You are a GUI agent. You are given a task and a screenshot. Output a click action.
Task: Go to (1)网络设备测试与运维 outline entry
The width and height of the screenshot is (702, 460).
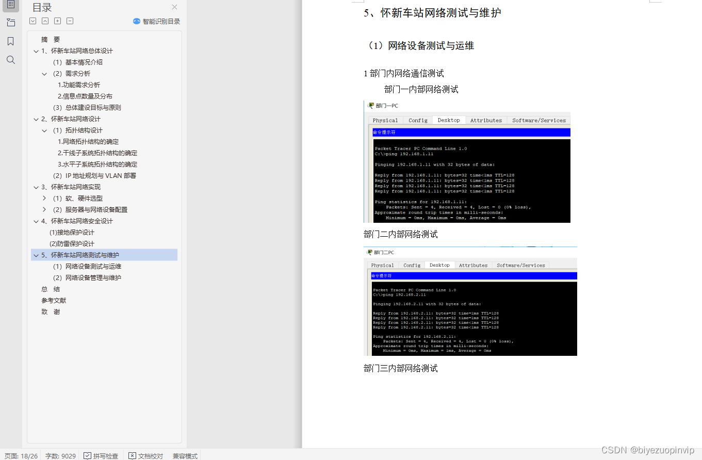click(87, 267)
